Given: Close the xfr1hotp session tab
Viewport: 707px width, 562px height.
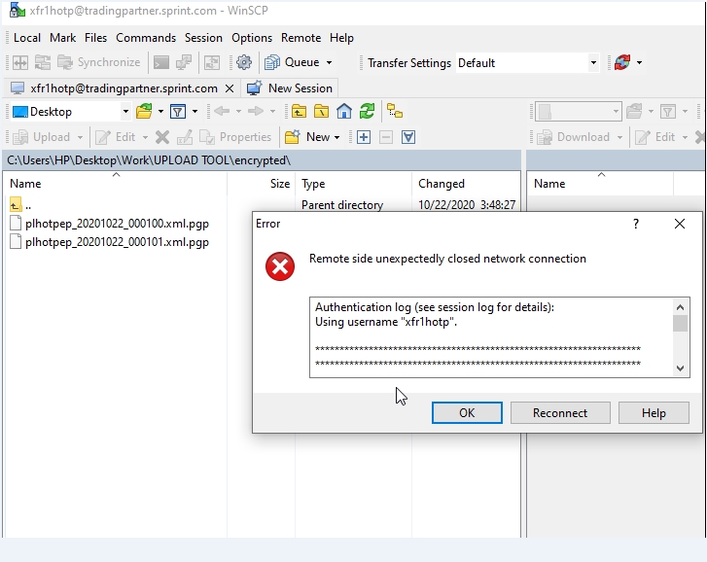Looking at the screenshot, I should (230, 88).
